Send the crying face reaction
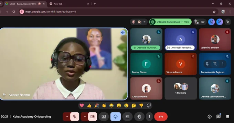The width and height of the screenshot is (234, 123). click(x=126, y=106)
